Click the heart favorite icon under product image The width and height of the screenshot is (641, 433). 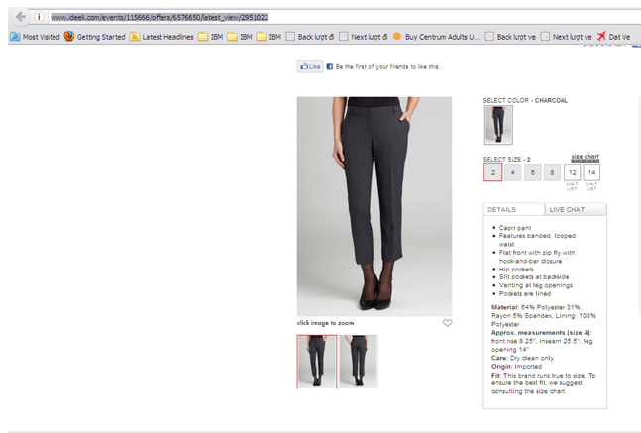point(447,323)
